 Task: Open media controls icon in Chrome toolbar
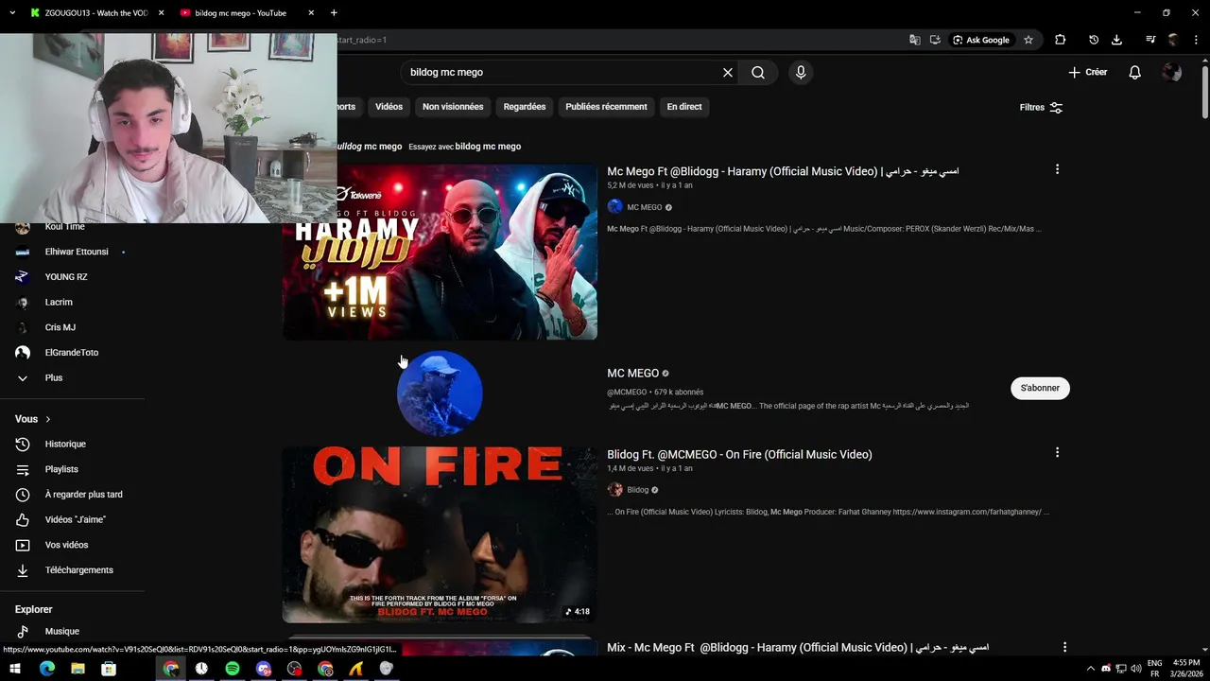(1150, 40)
